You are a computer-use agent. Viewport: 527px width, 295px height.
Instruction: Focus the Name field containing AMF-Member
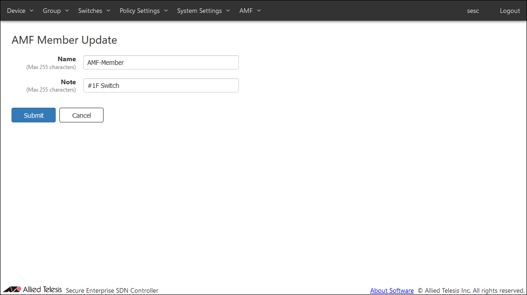tap(161, 63)
